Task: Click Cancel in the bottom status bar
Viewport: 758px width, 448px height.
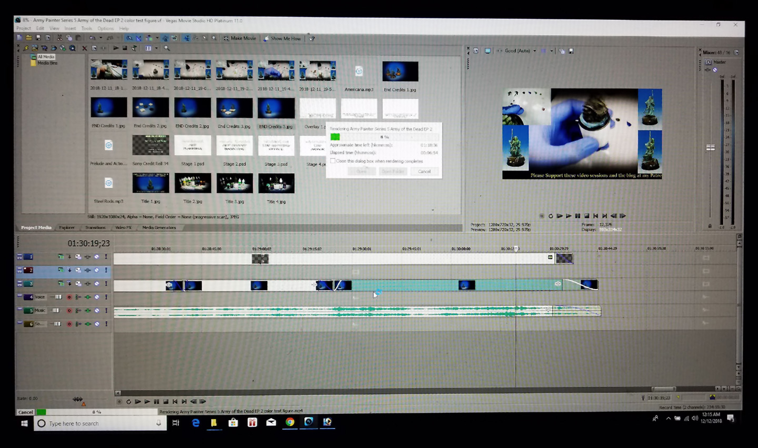Action: tap(25, 412)
